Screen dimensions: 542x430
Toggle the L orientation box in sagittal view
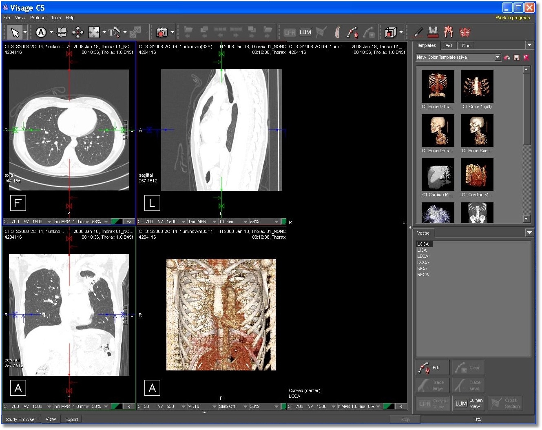point(152,203)
